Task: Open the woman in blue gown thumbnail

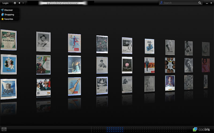Action: point(74,65)
